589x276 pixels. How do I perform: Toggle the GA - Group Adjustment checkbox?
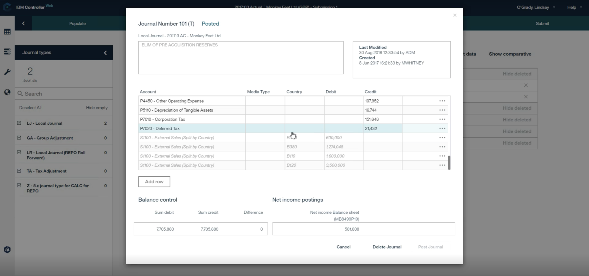point(19,138)
